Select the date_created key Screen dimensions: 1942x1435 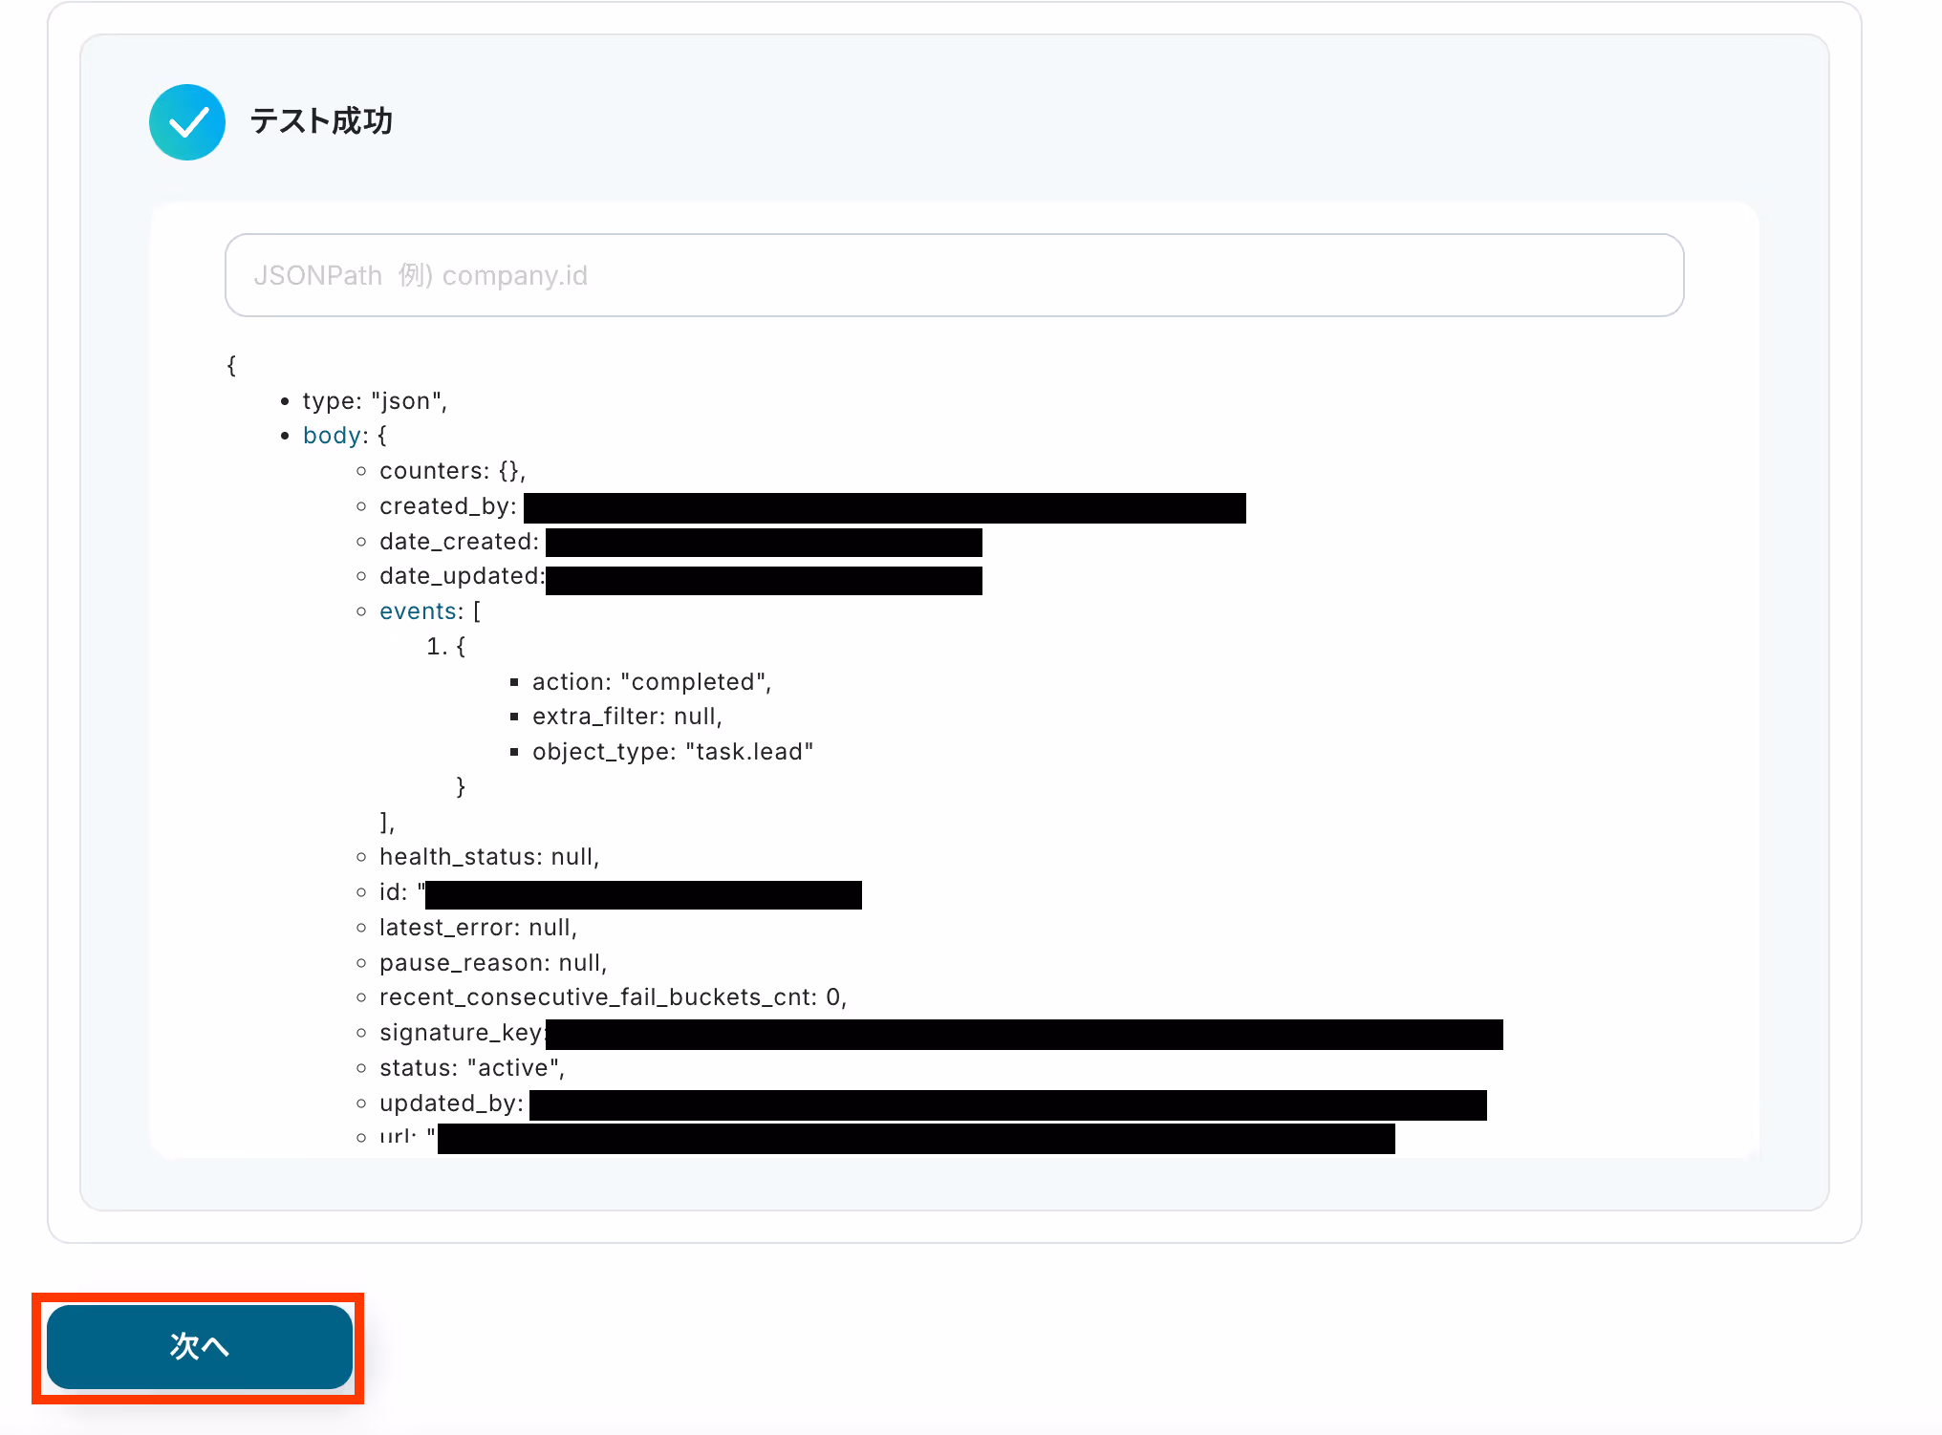click(x=458, y=542)
